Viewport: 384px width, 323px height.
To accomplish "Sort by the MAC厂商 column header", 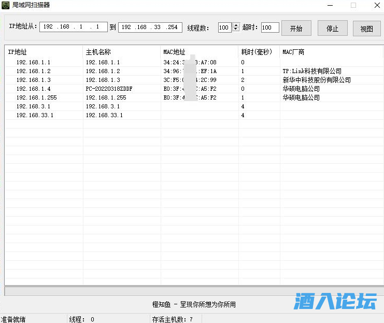I will coord(331,52).
